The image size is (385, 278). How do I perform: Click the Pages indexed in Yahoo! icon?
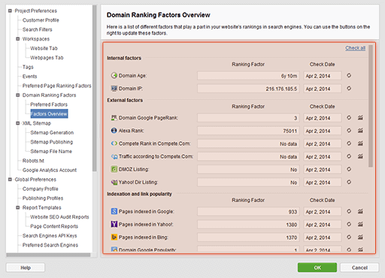(114, 224)
